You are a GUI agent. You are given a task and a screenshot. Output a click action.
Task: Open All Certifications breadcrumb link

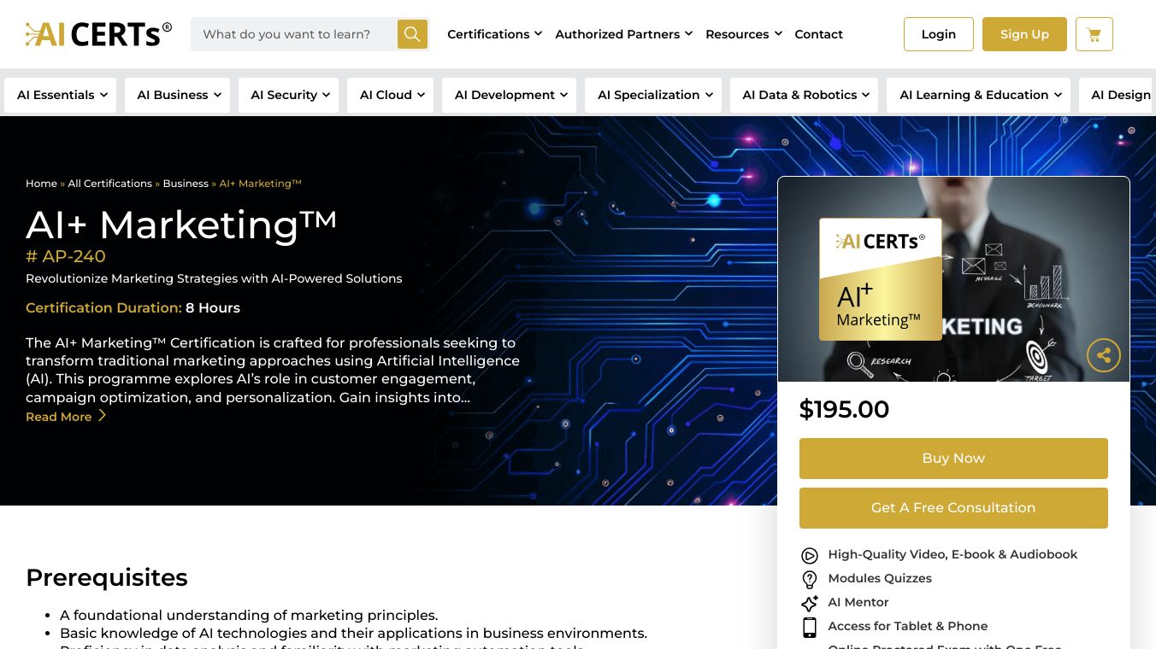(x=110, y=184)
